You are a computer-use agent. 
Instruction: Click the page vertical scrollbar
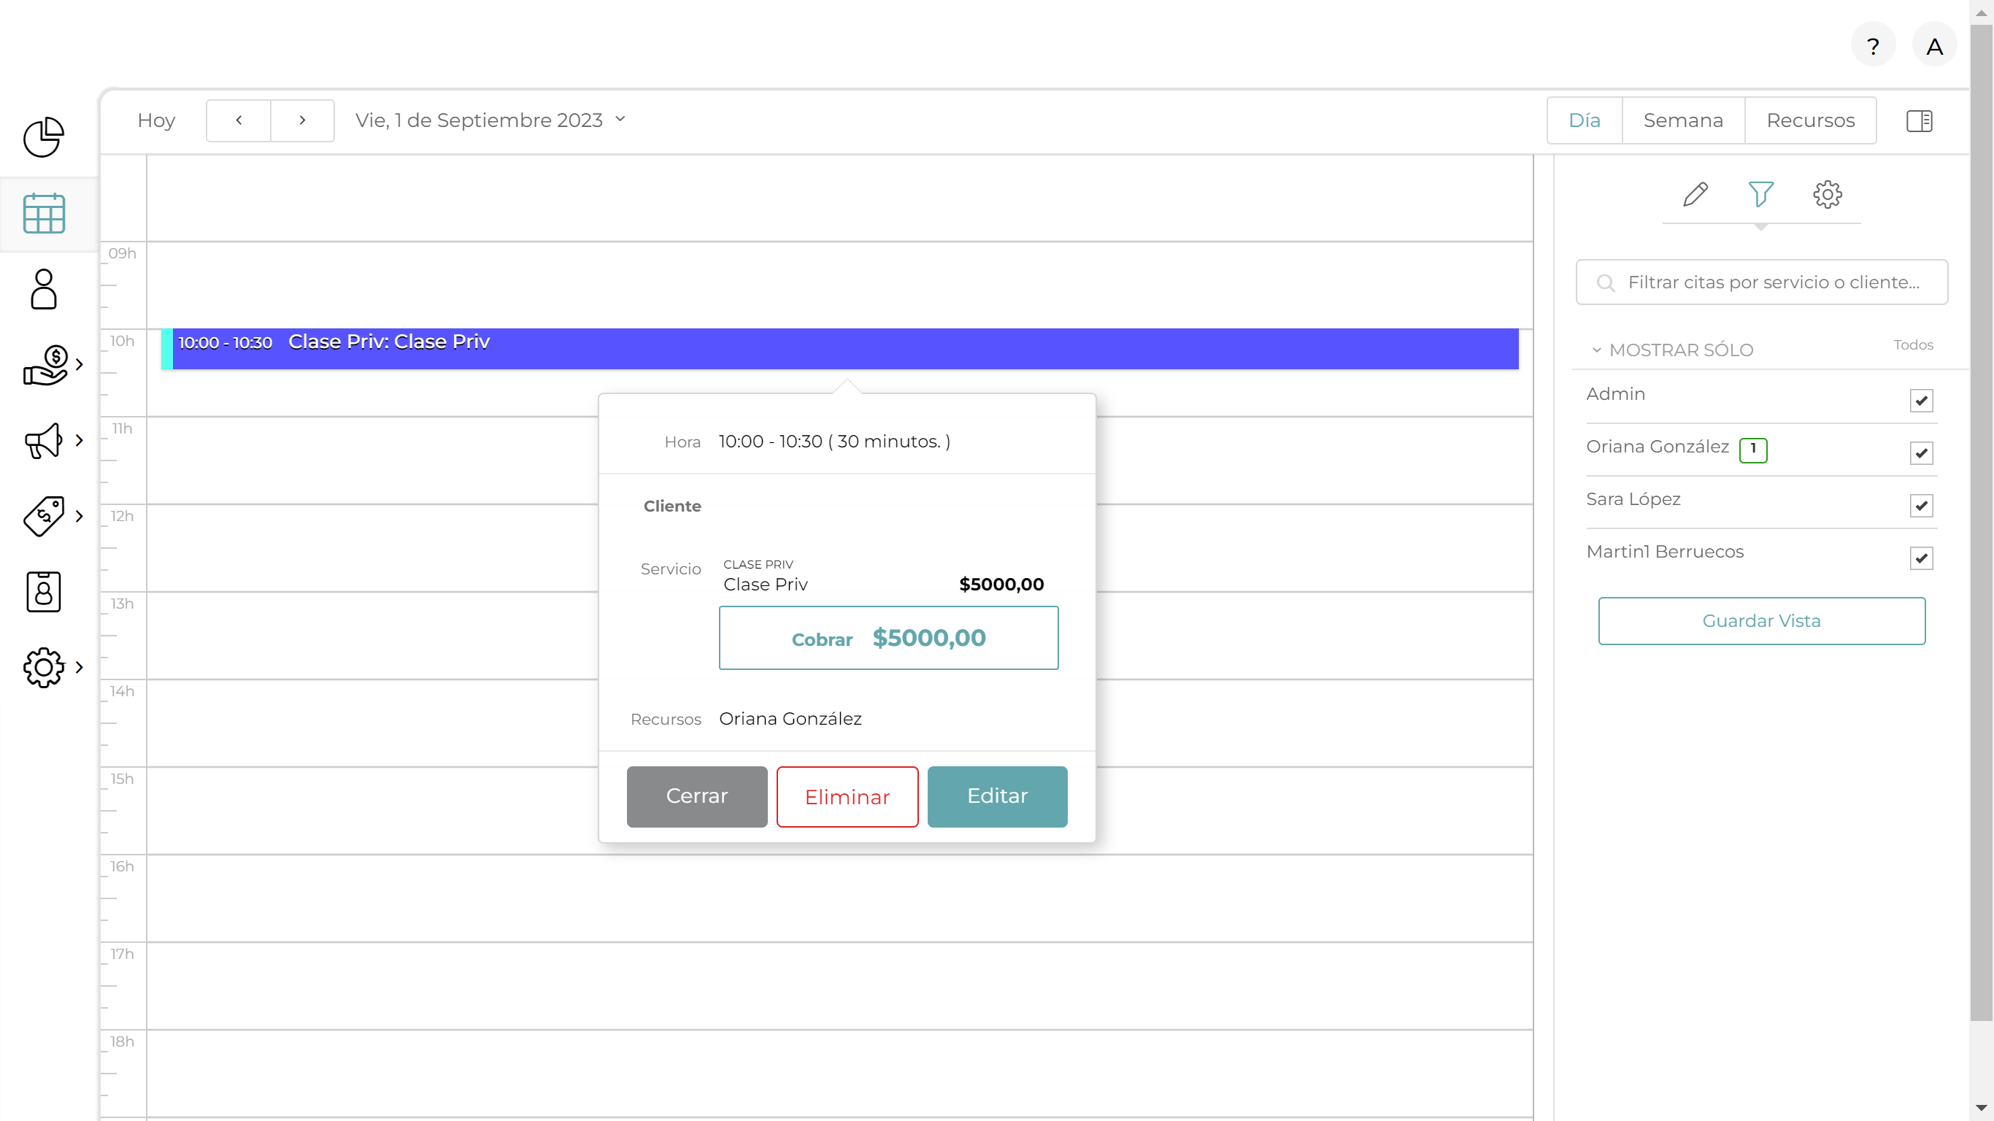pyautogui.click(x=1981, y=523)
